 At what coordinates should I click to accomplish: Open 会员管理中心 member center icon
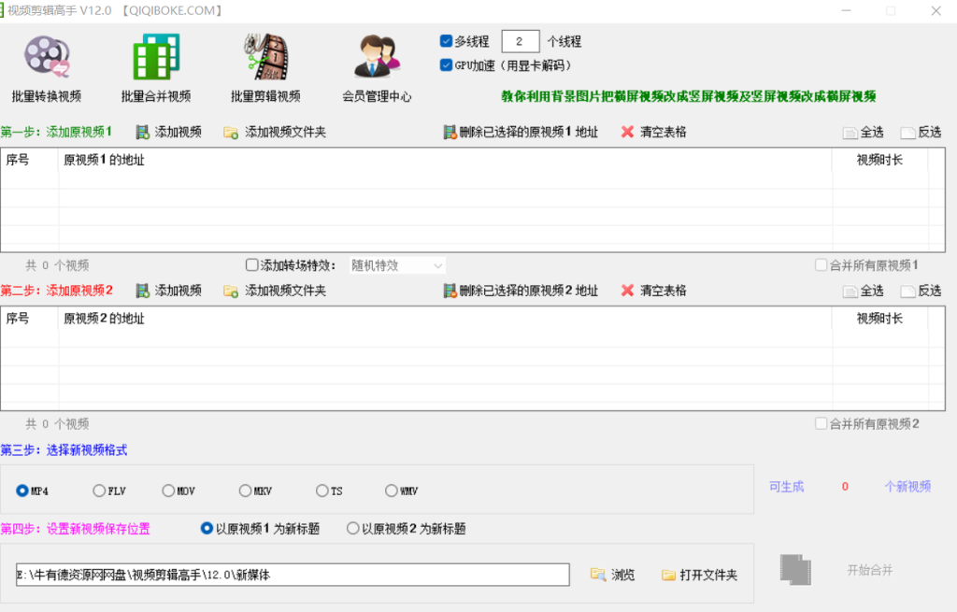click(x=377, y=58)
